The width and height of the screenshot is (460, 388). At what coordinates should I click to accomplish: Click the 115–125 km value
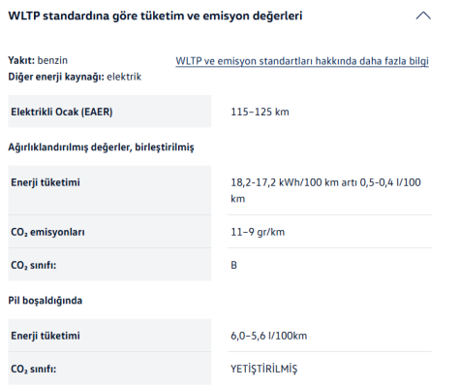260,112
